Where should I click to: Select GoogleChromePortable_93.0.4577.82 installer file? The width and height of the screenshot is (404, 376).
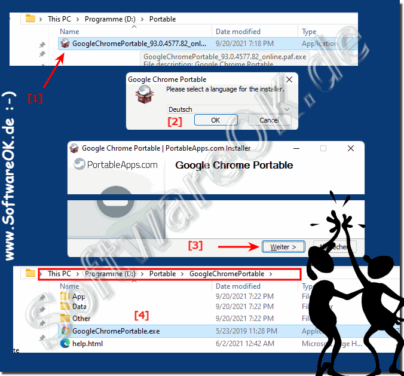tap(139, 44)
